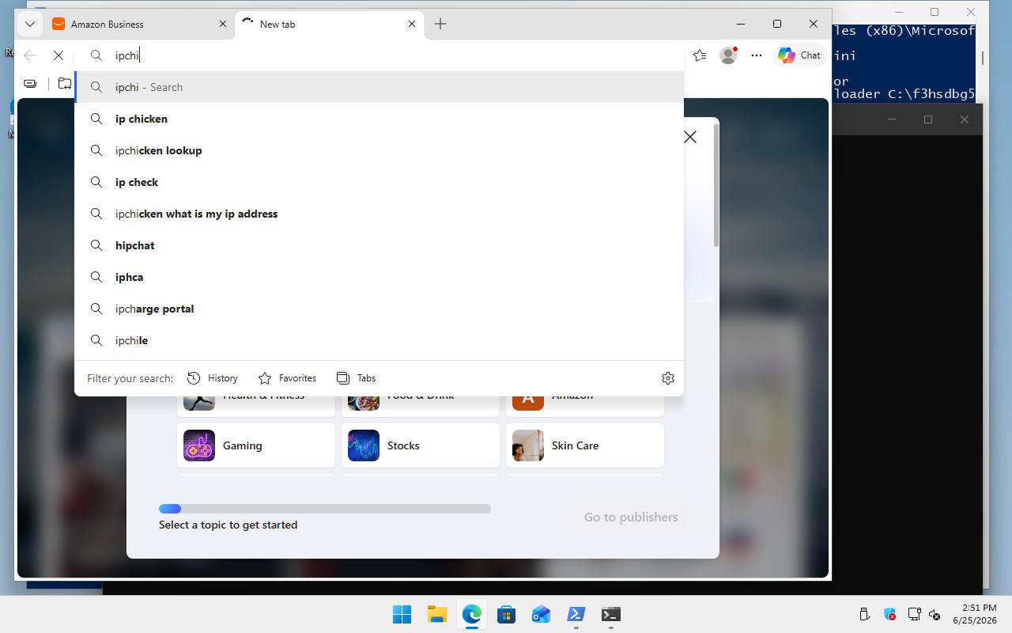The height and width of the screenshot is (633, 1012).
Task: Switch to PowerShell from the taskbar
Action: click(x=576, y=615)
